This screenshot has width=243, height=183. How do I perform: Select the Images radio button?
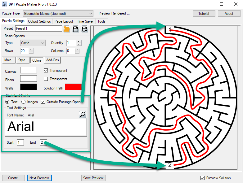point(23,102)
